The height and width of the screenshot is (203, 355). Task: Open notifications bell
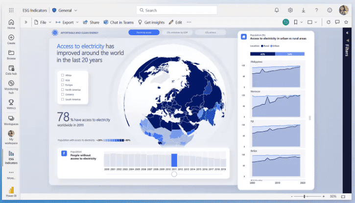click(x=277, y=10)
